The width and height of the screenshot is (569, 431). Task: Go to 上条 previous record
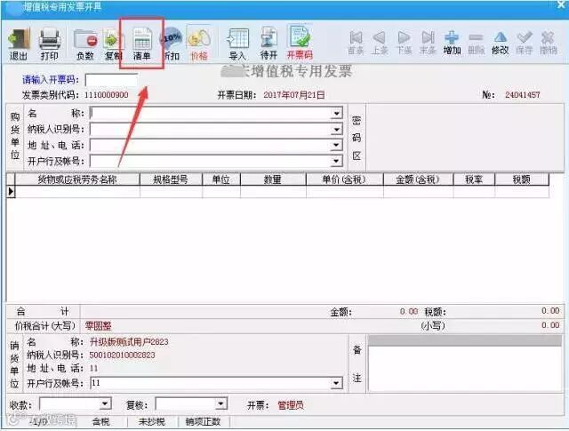(x=380, y=43)
